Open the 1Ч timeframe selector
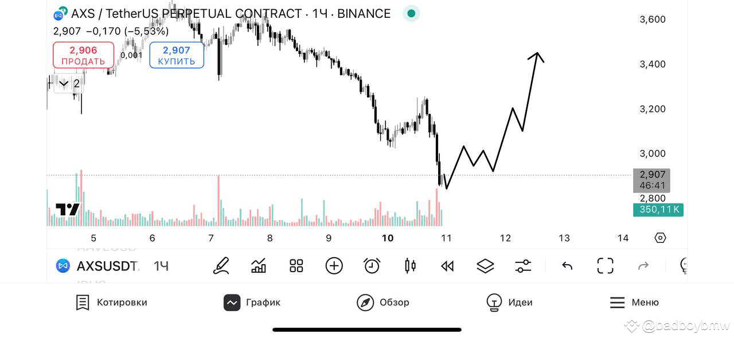Screen dimensions: 734x338 (161, 266)
